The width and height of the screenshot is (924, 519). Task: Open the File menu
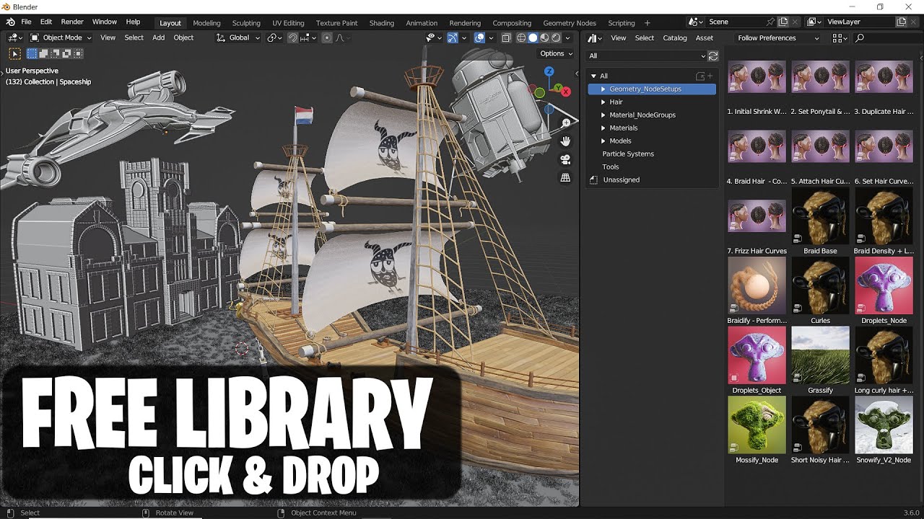pyautogui.click(x=26, y=22)
